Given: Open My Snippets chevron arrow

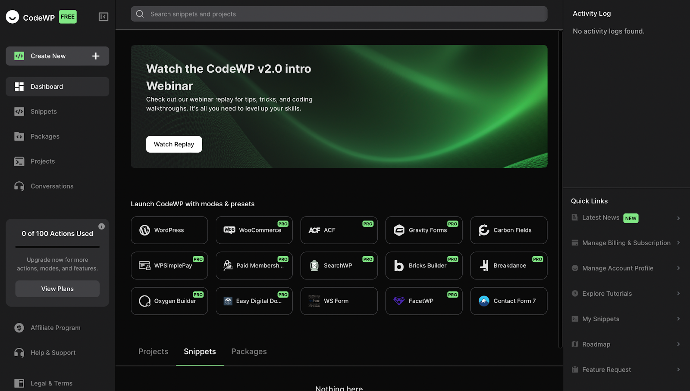Looking at the screenshot, I should coord(678,319).
